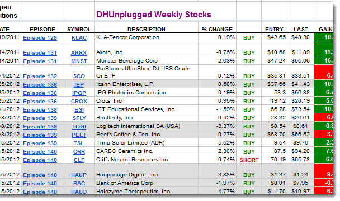Select the CLF ticker link

pos(79,160)
